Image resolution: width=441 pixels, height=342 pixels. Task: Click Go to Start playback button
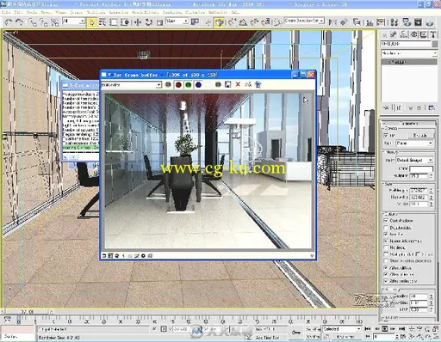point(368,329)
